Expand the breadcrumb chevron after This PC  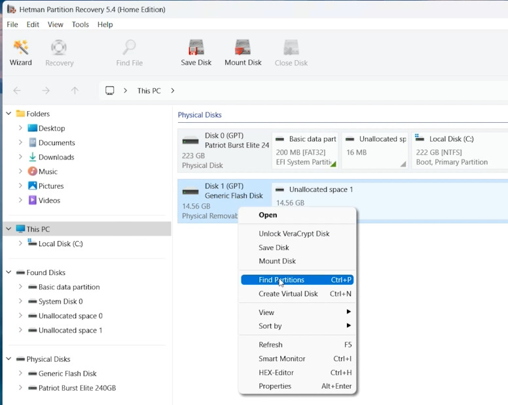pyautogui.click(x=173, y=91)
